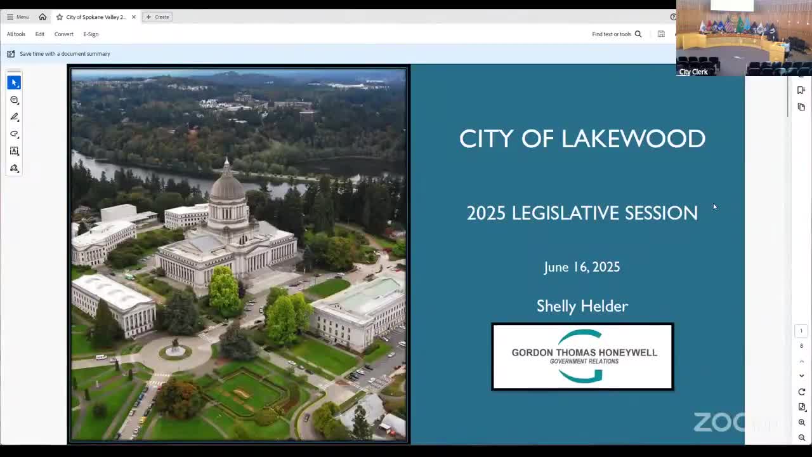Zoom out of the document

[x=801, y=437]
